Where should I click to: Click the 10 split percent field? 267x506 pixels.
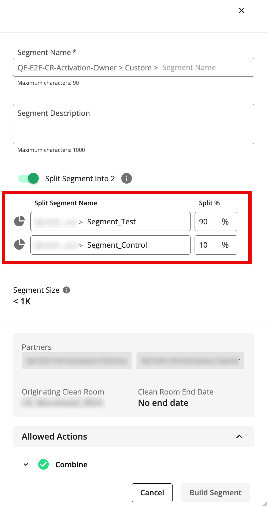[x=216, y=245]
